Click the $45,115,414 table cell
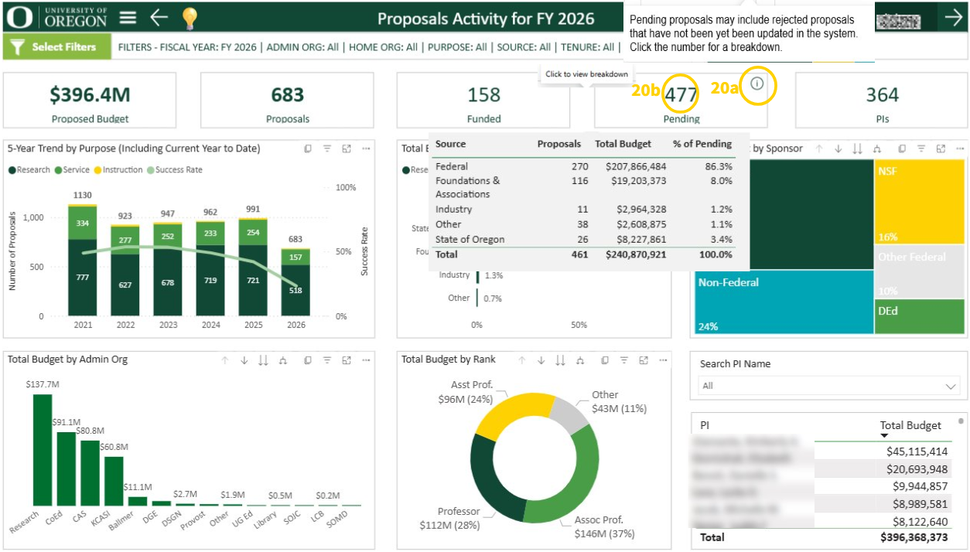This screenshot has width=970, height=552. tap(917, 451)
